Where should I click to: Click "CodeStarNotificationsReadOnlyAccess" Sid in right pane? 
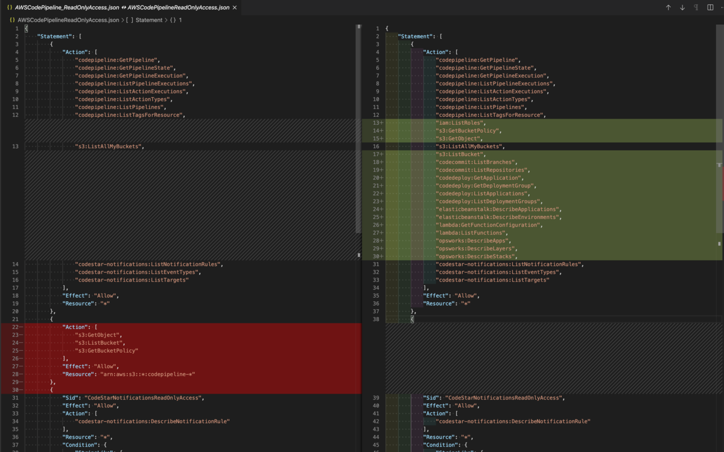(x=504, y=398)
